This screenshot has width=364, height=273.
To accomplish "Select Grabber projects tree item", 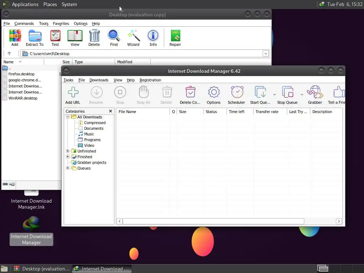I will click(92, 162).
